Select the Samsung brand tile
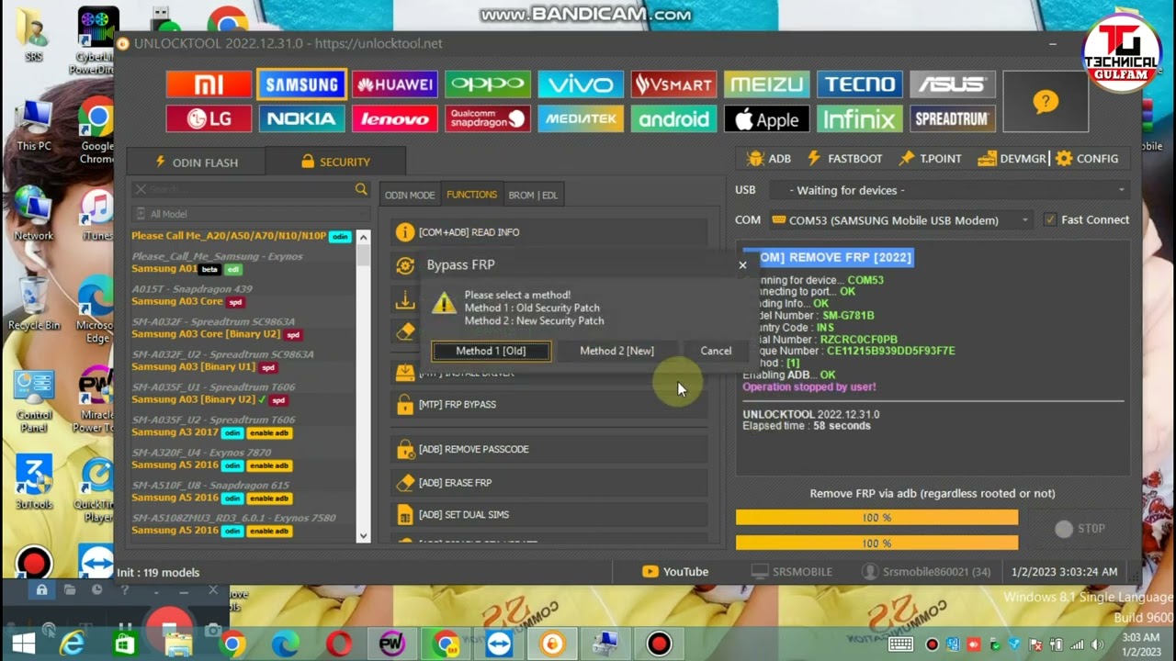 [x=301, y=84]
